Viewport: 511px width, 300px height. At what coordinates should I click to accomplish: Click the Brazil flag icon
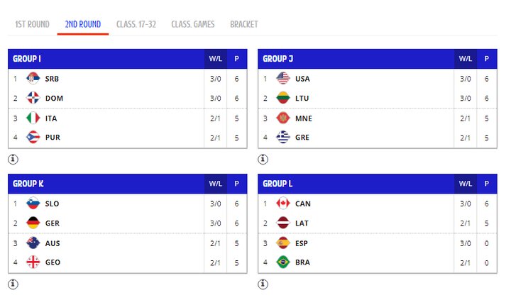pyautogui.click(x=282, y=262)
